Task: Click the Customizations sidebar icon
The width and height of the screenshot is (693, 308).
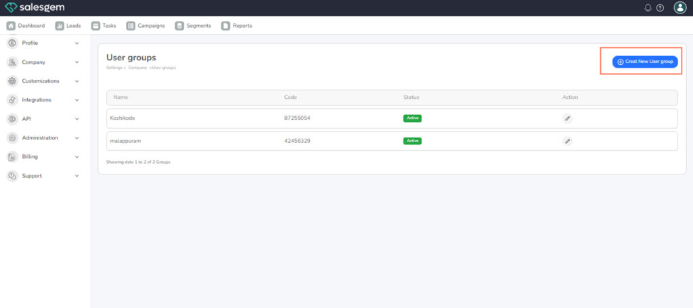Action: (12, 81)
